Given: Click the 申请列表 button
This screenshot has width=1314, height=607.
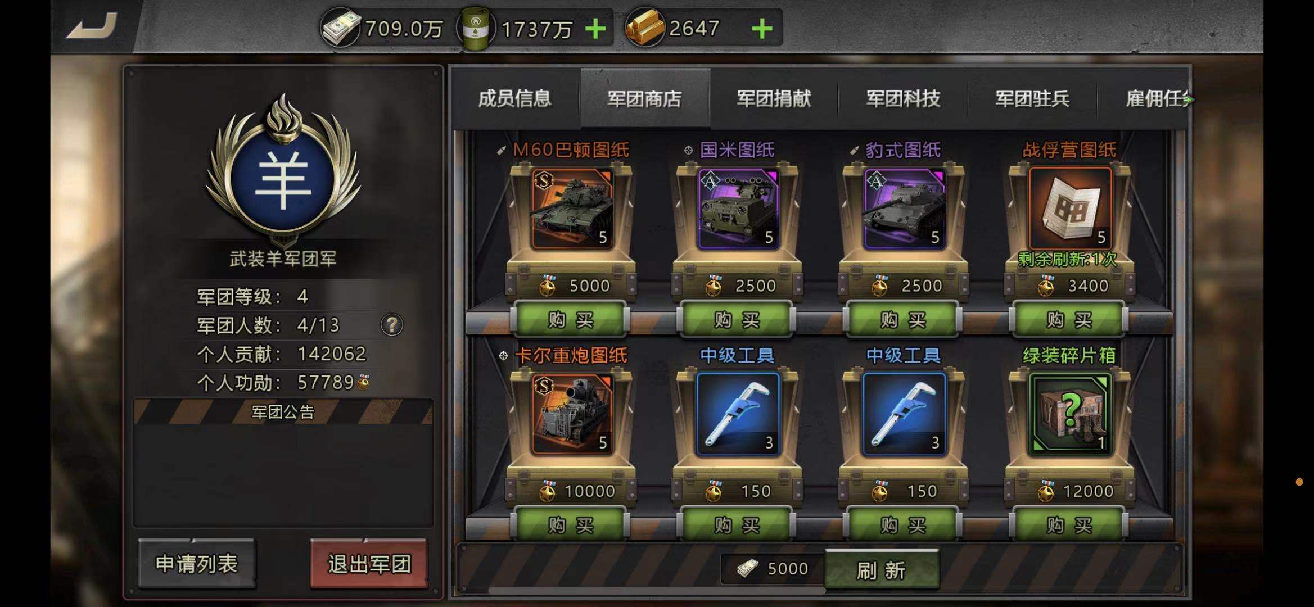Looking at the screenshot, I should 197,564.
